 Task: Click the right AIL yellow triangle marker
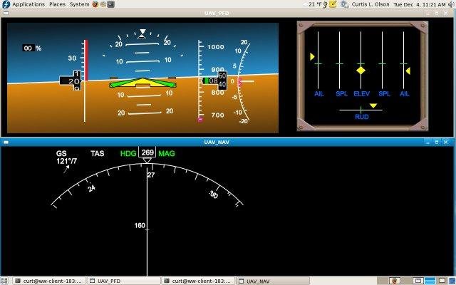[x=408, y=71]
